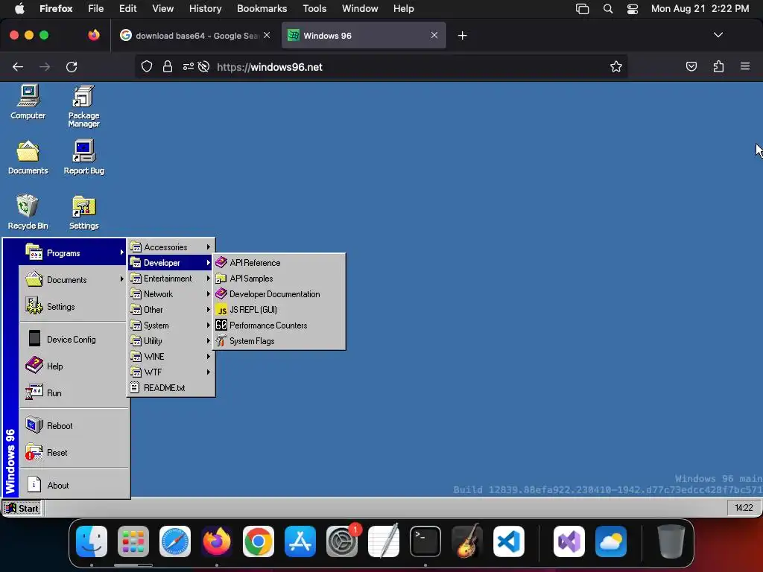Open macOS Control Center
Image resolution: width=763 pixels, height=572 pixels.
point(633,8)
